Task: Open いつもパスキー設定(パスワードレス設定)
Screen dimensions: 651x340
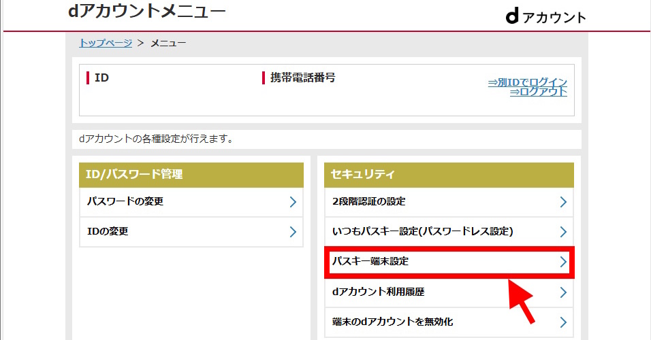Action: click(422, 232)
